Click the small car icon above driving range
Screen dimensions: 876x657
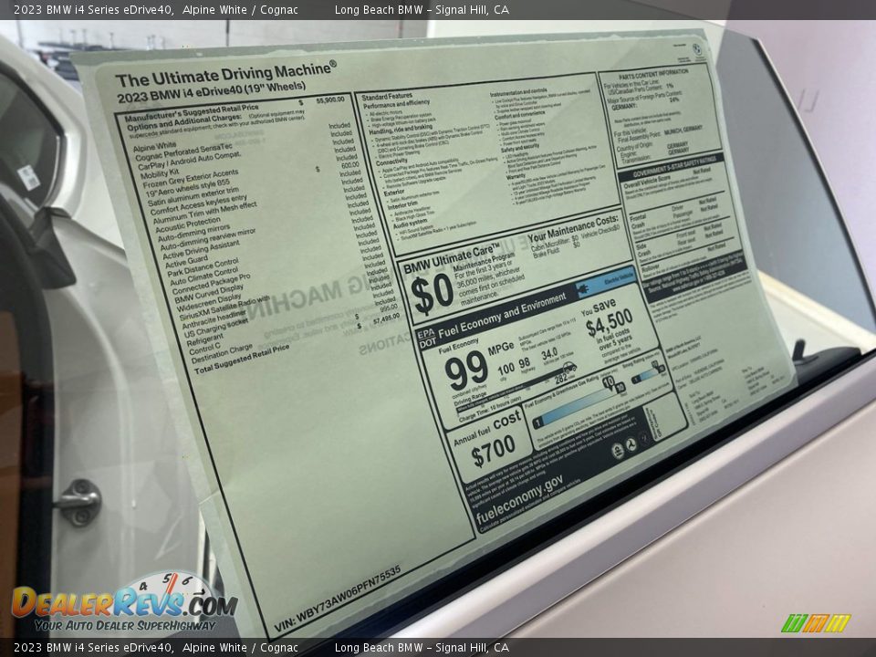point(569,367)
